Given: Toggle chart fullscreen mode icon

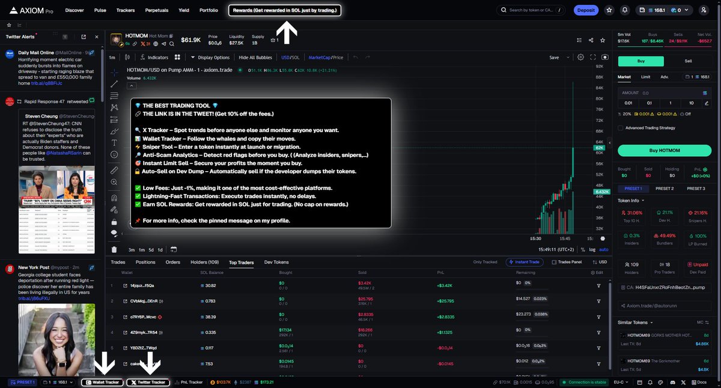Looking at the screenshot, I should pos(593,58).
